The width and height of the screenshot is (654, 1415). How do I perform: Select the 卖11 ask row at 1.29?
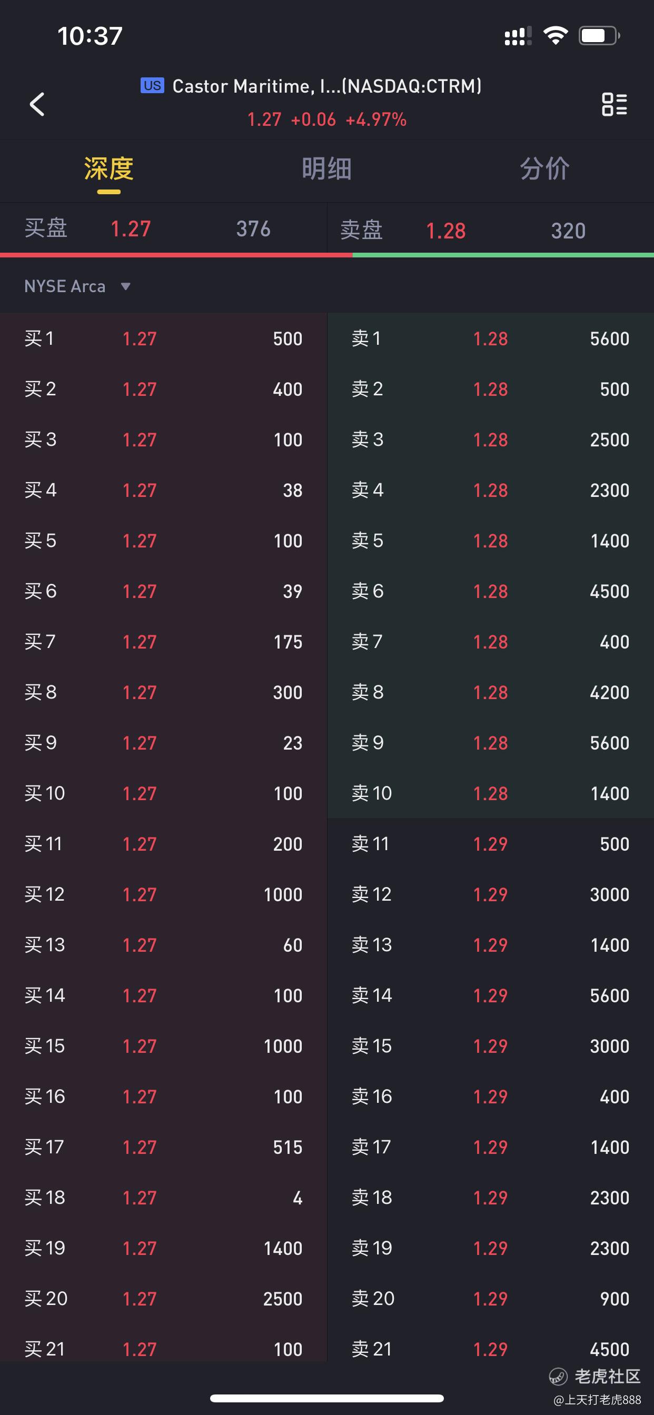click(x=491, y=844)
